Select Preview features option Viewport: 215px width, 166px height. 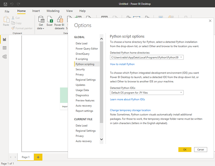(85, 101)
